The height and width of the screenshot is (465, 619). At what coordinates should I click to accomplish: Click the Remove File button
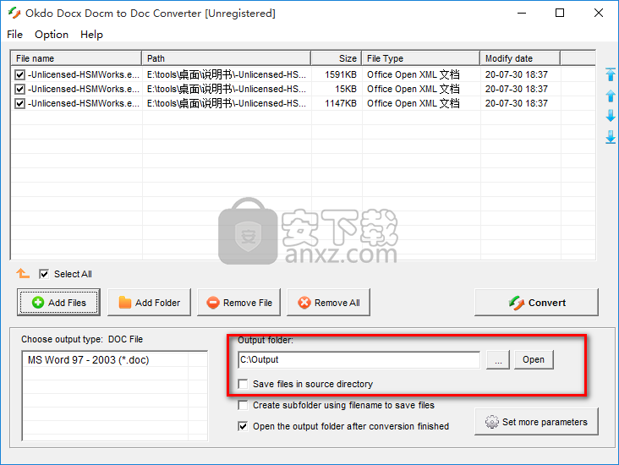point(238,303)
